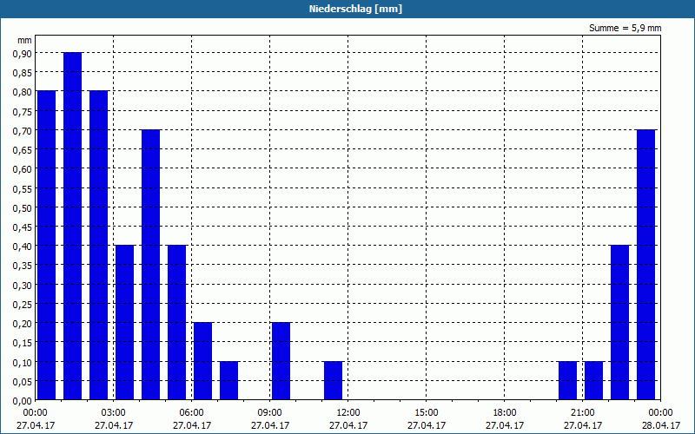The image size is (695, 434).
Task: Click the 00:00 label above date 28.04.17
Action: pos(661,412)
